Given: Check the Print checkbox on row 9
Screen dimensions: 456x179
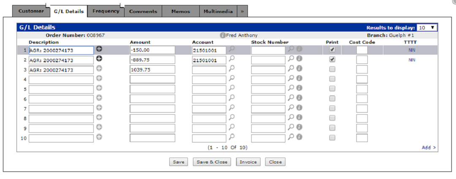Looking at the screenshot, I should [x=332, y=128].
